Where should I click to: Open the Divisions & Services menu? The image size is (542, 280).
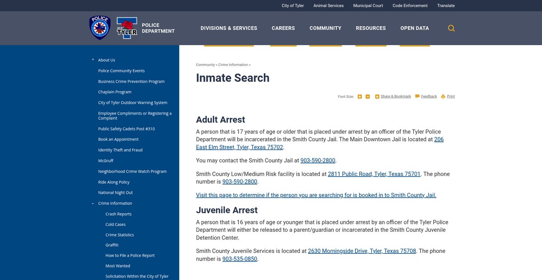[x=229, y=28]
